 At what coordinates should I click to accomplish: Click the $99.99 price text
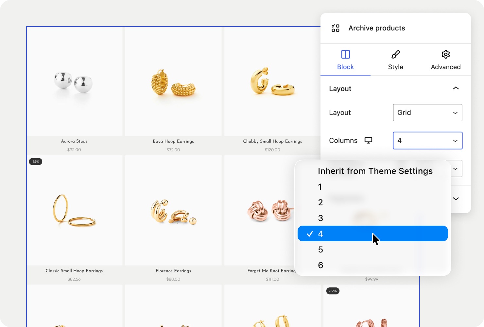coord(372,279)
